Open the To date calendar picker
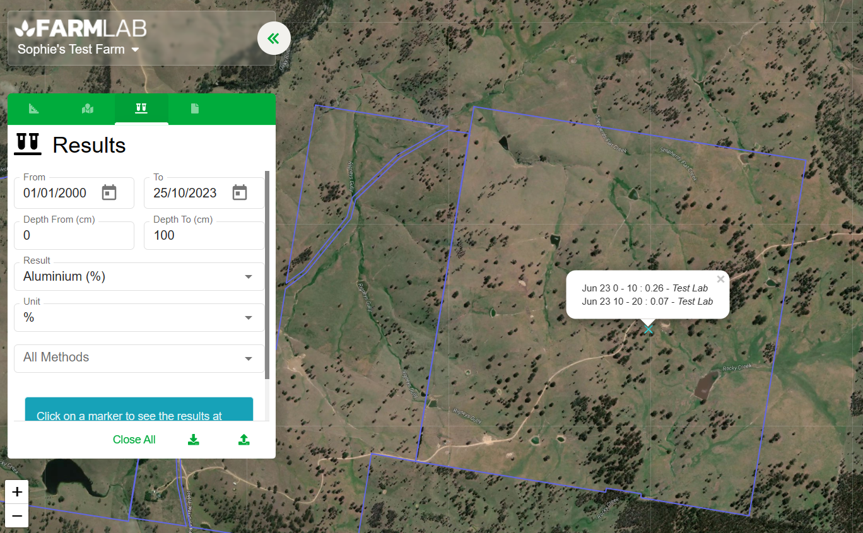Image resolution: width=863 pixels, height=533 pixels. 240,193
